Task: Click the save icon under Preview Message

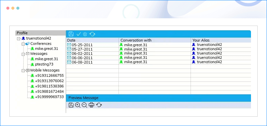Action: click(x=71, y=105)
